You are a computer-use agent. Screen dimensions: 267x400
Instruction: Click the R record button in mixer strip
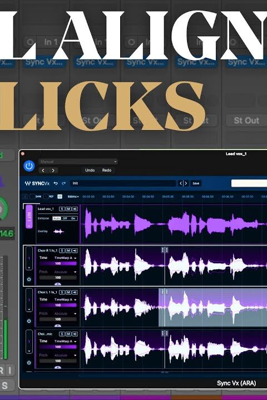point(2,370)
